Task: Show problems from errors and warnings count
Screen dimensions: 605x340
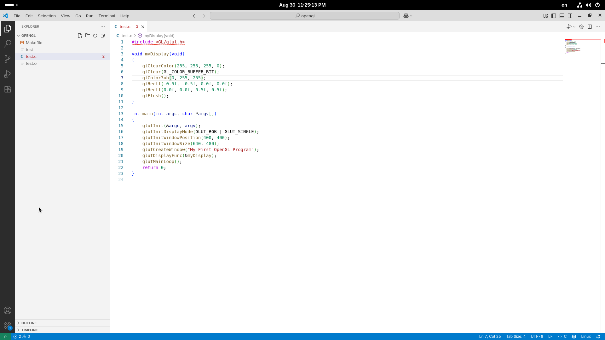Action: pyautogui.click(x=22, y=337)
